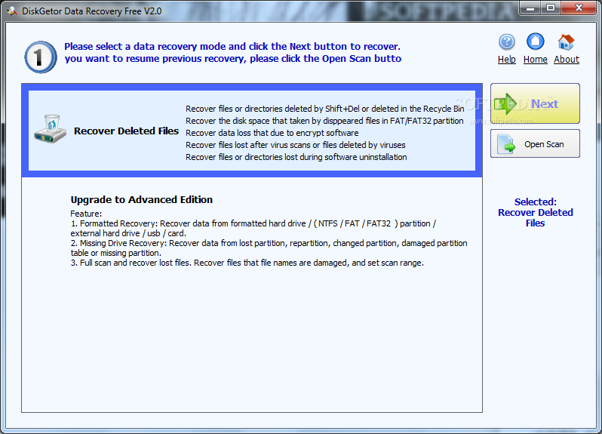Go to the Home text link
The width and height of the screenshot is (602, 434).
536,60
